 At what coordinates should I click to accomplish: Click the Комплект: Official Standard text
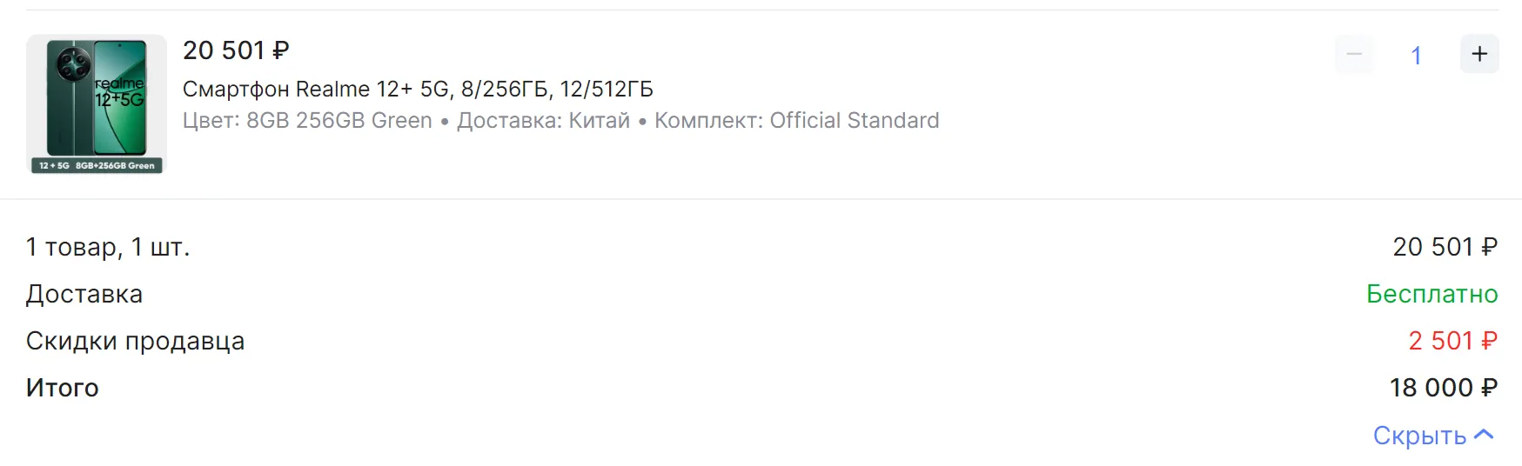pos(796,120)
